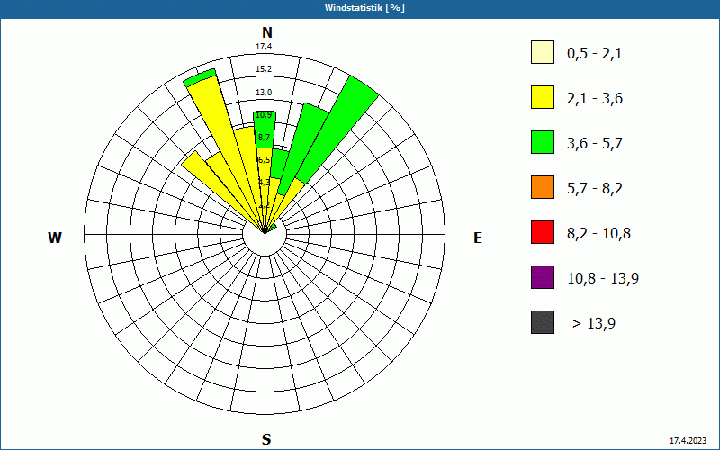Click the 6,5 axis scale value
720x450 pixels.
coord(264,160)
